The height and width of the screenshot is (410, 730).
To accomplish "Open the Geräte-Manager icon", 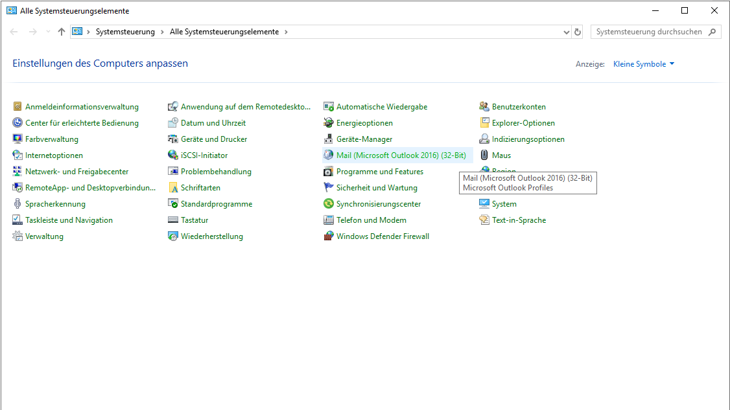I will tap(329, 139).
